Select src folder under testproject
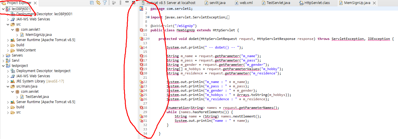 coord(18,112)
